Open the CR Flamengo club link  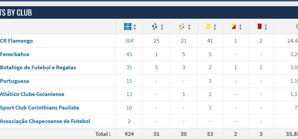coord(16,41)
